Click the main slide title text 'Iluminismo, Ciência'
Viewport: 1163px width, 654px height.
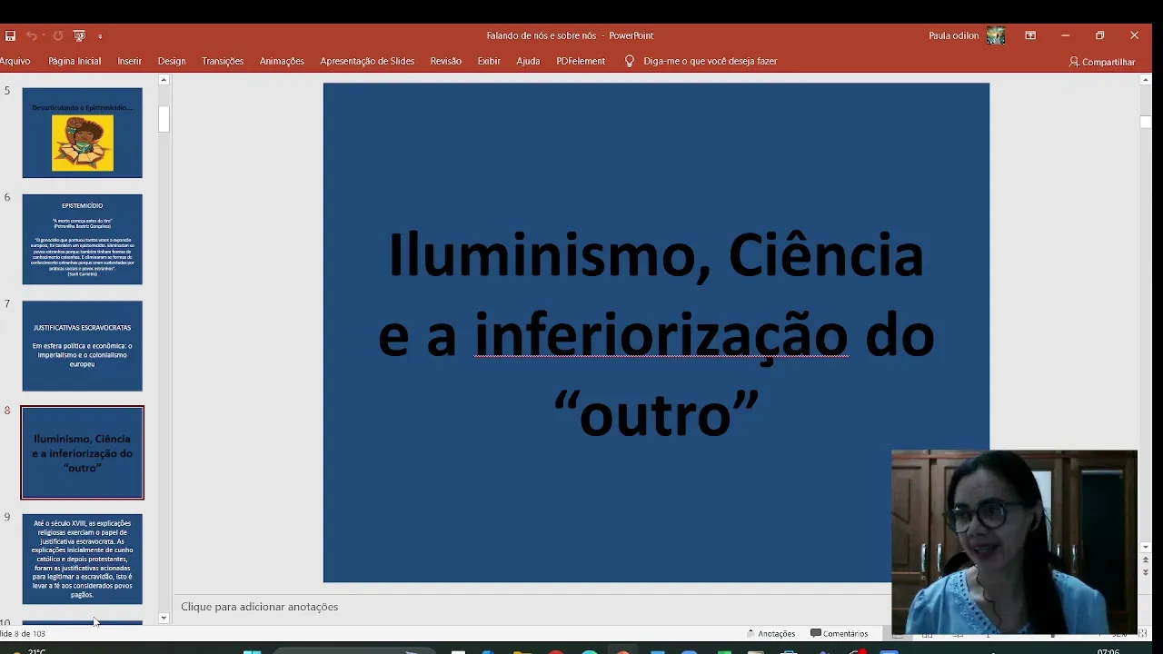(x=655, y=254)
